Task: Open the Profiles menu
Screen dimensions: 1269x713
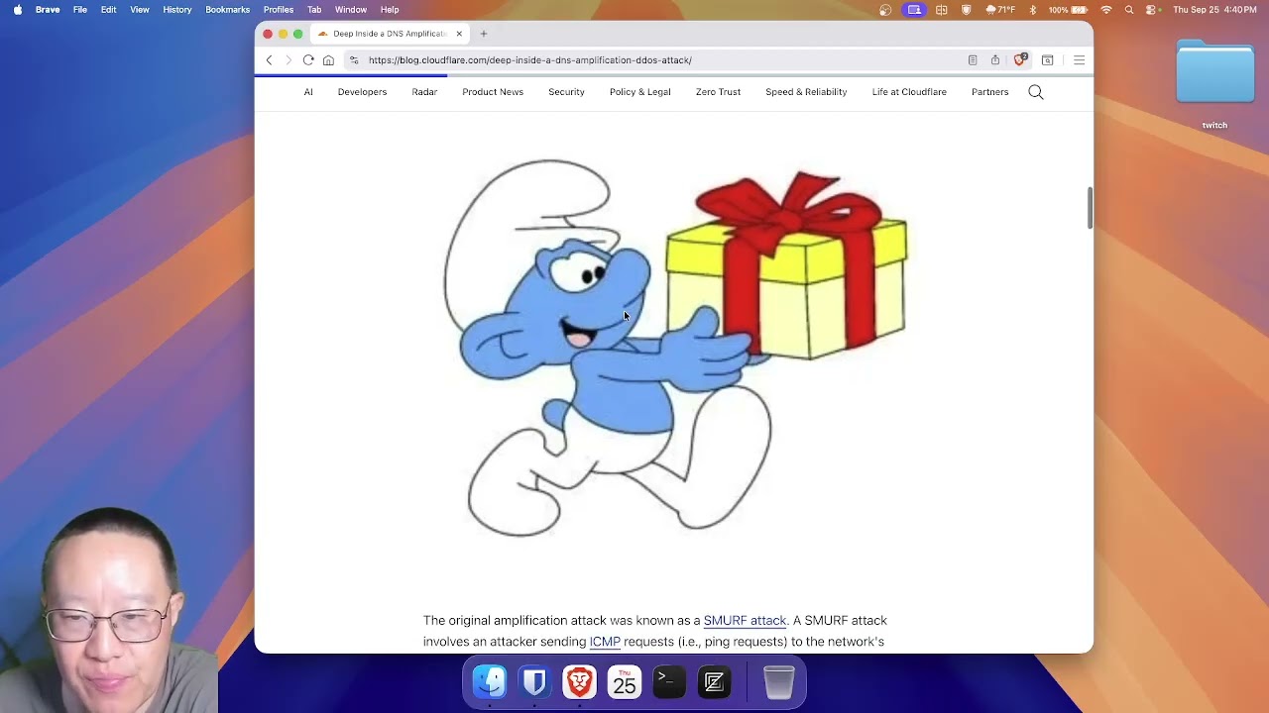Action: 279,10
